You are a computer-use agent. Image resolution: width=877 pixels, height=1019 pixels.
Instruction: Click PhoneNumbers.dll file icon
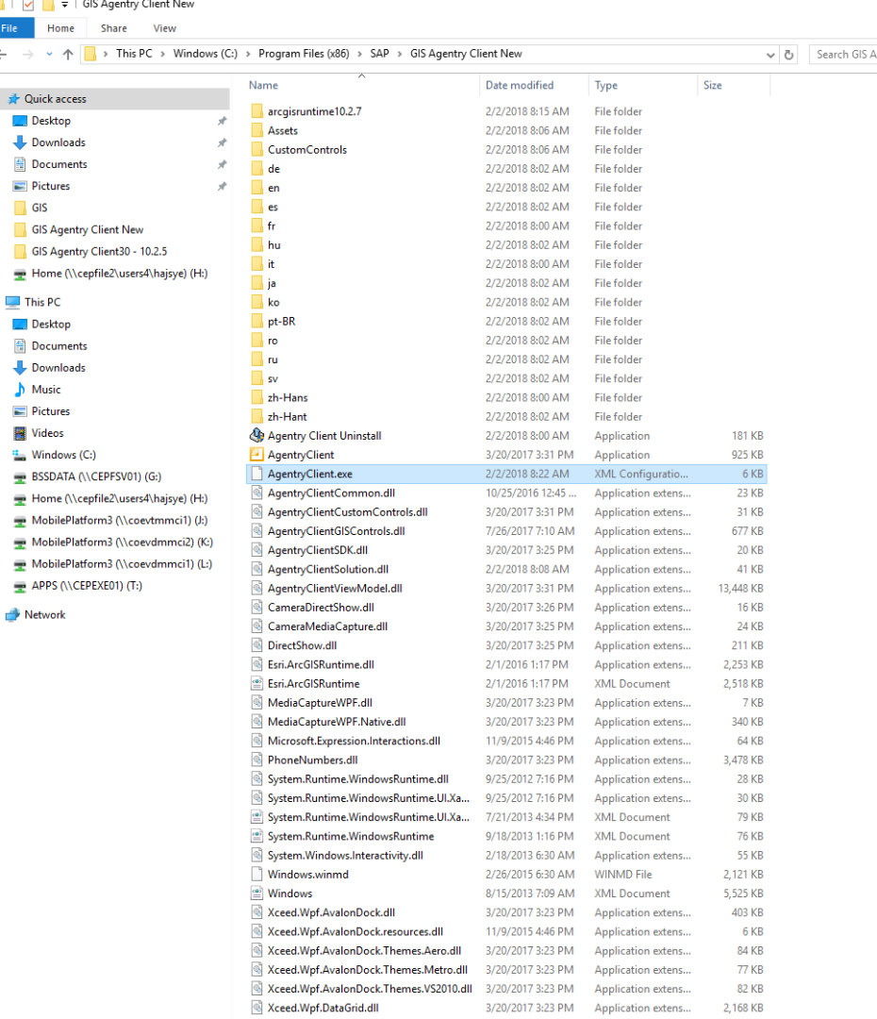click(x=256, y=760)
